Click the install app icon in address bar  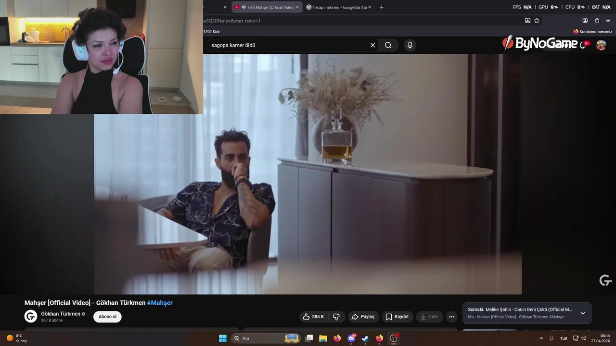click(527, 21)
